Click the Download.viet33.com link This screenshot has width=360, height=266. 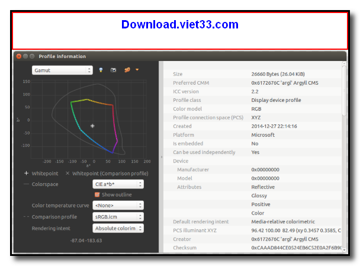tap(180, 24)
